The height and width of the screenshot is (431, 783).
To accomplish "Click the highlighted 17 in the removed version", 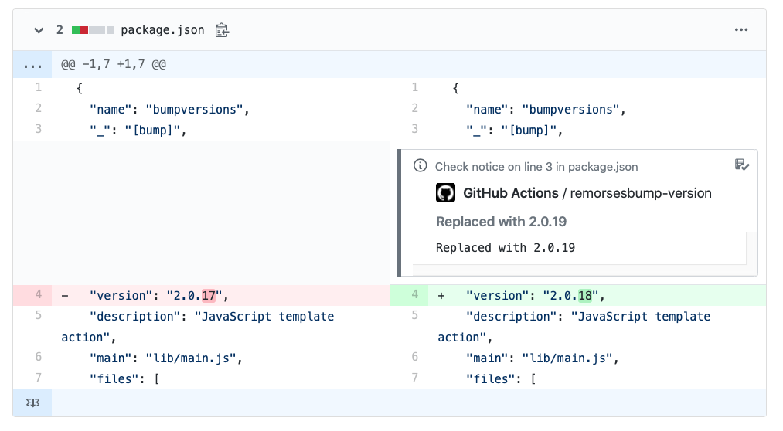I will (x=209, y=295).
